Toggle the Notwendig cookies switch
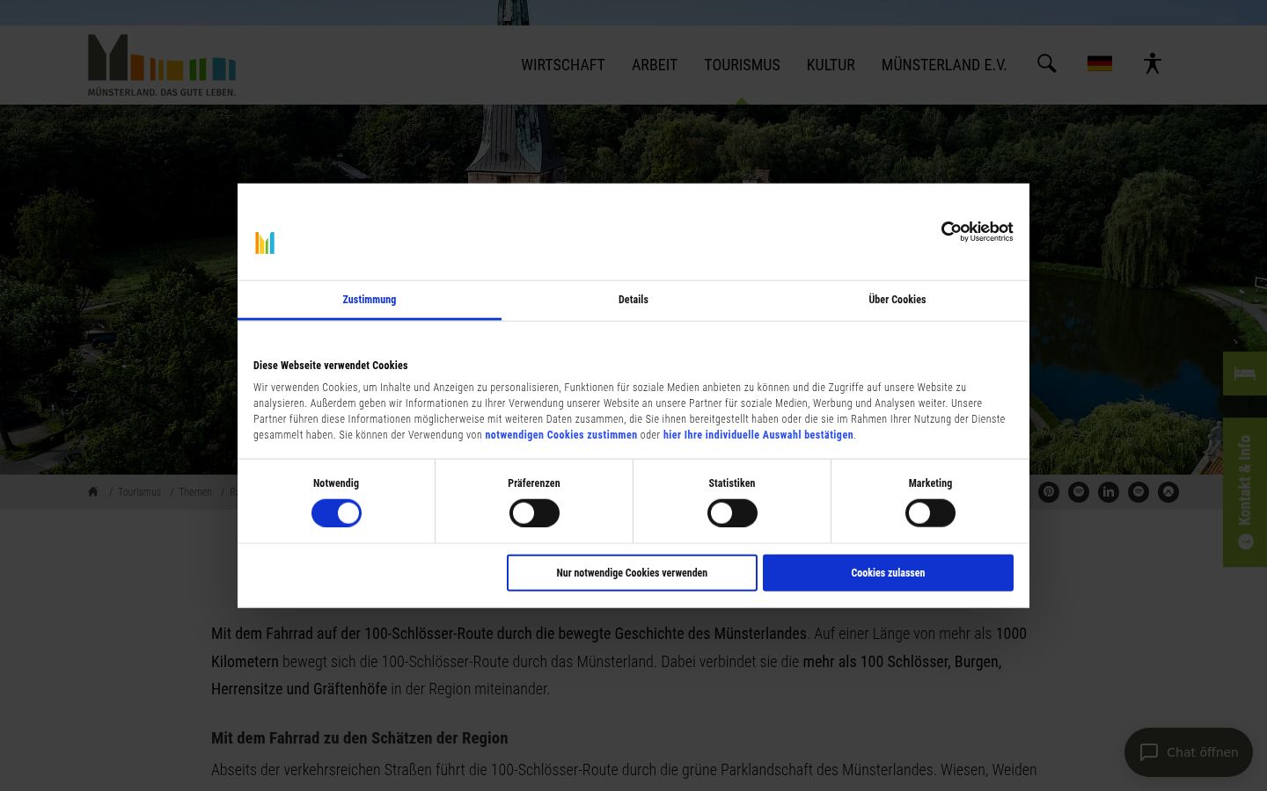1267x791 pixels. click(336, 513)
